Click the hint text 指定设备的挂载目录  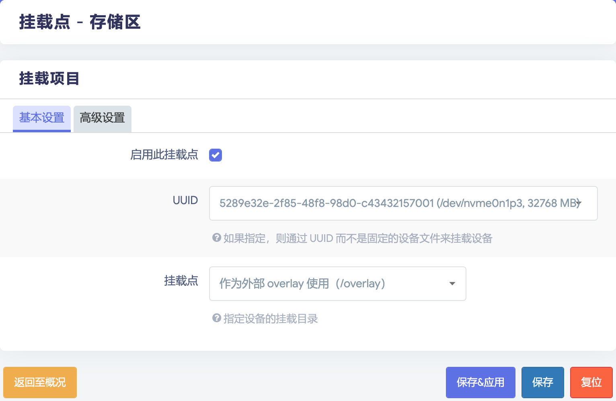point(271,319)
